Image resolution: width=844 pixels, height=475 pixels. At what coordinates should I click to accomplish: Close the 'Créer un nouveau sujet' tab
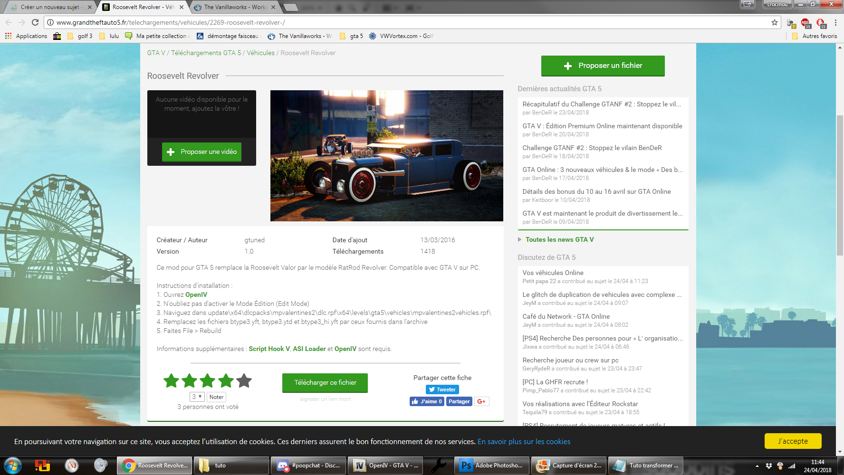point(90,7)
